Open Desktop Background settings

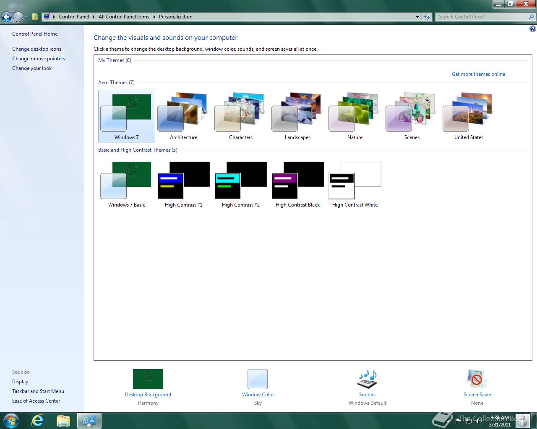[x=148, y=379]
